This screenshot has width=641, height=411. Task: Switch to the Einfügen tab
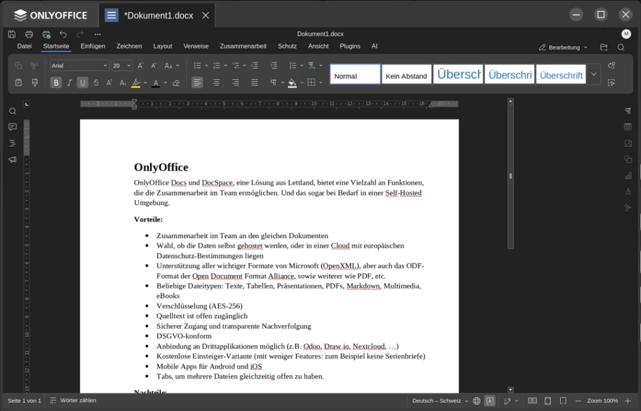[x=93, y=46]
